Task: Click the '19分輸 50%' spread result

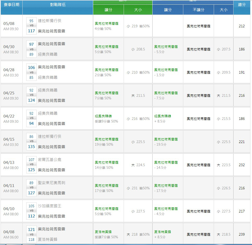Action: click(104, 144)
